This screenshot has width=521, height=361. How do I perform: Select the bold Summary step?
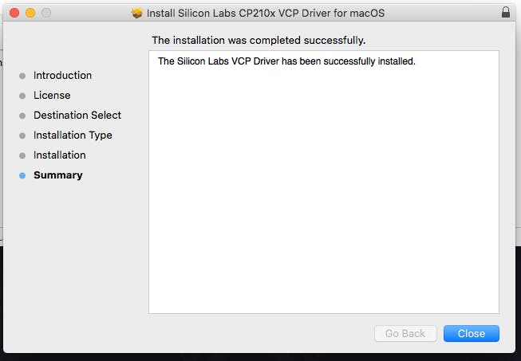point(57,175)
